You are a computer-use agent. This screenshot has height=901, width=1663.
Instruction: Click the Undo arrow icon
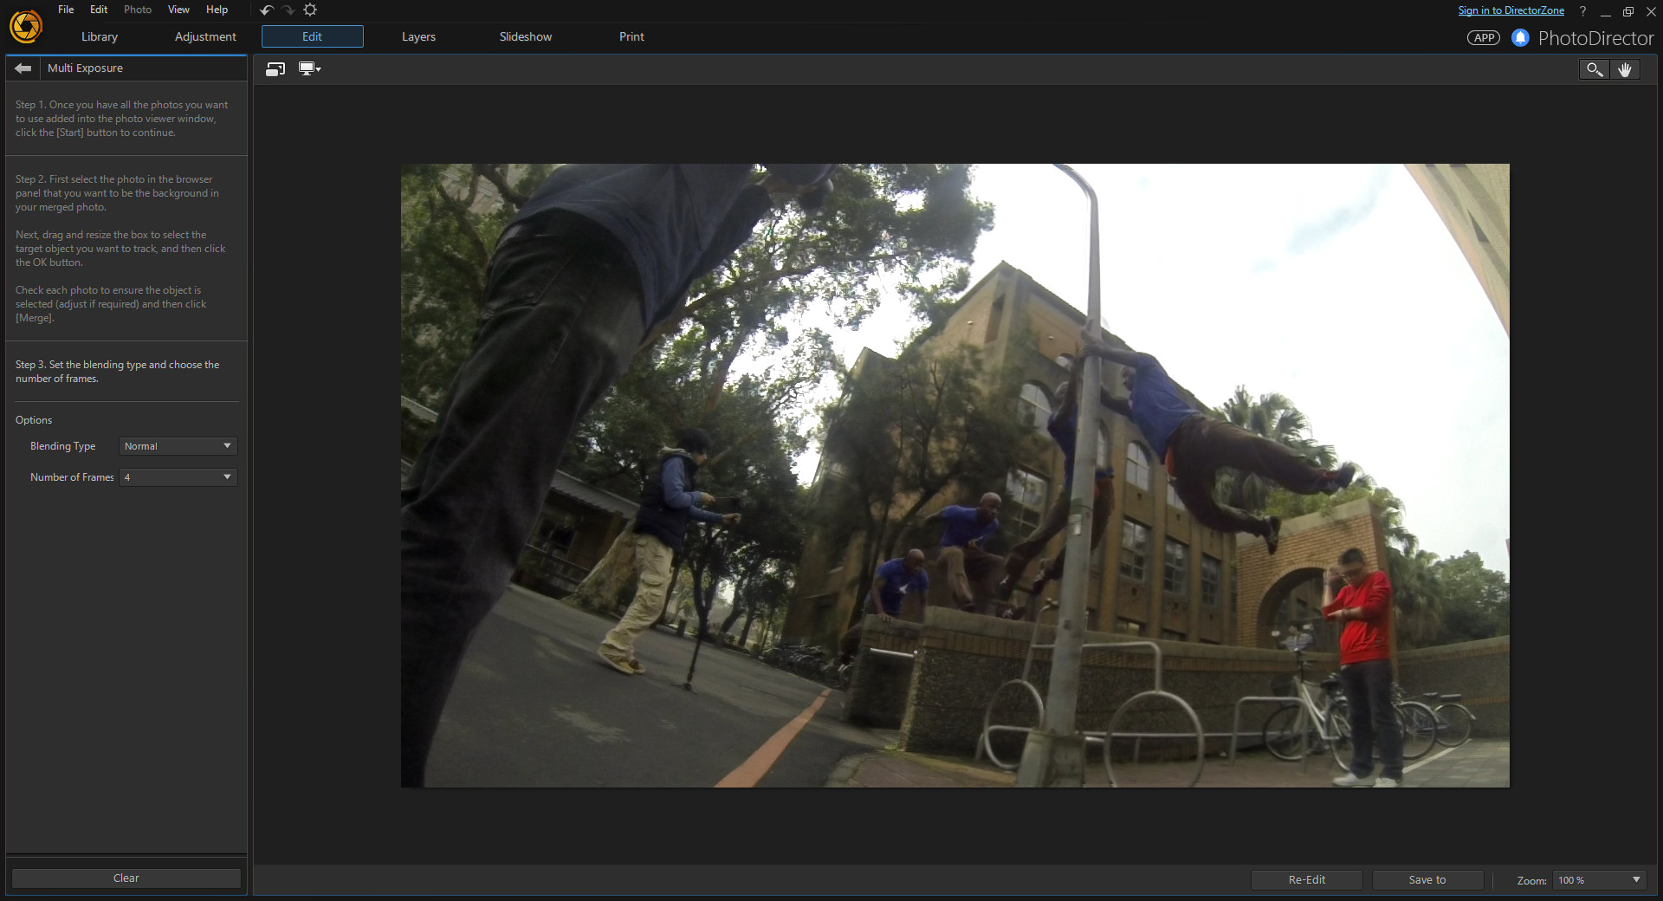point(266,10)
